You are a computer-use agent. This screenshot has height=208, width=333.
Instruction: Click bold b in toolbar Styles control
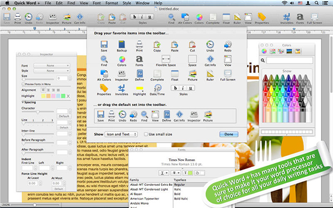(134, 17)
